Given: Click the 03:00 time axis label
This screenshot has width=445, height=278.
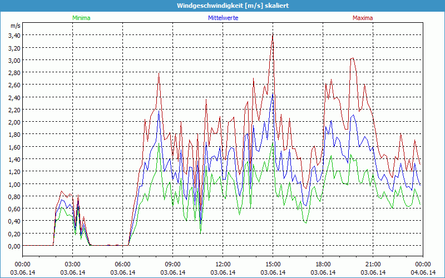Looking at the screenshot, I should click(x=73, y=264).
